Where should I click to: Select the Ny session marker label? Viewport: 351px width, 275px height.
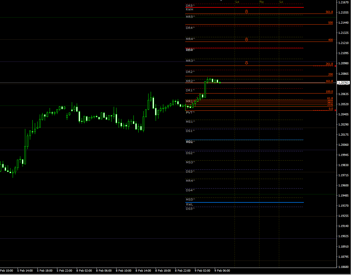pyautogui.click(x=262, y=2)
